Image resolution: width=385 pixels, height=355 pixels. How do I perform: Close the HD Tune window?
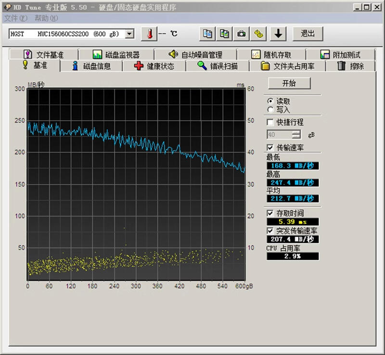pyautogui.click(x=377, y=7)
